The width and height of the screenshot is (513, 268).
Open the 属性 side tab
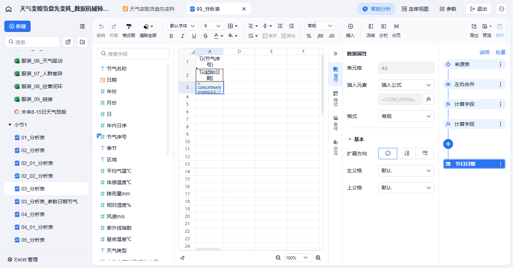[335, 74]
